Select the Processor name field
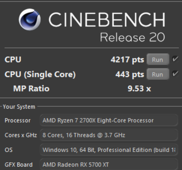Screen dimensions: 182x170 pyautogui.click(x=109, y=120)
